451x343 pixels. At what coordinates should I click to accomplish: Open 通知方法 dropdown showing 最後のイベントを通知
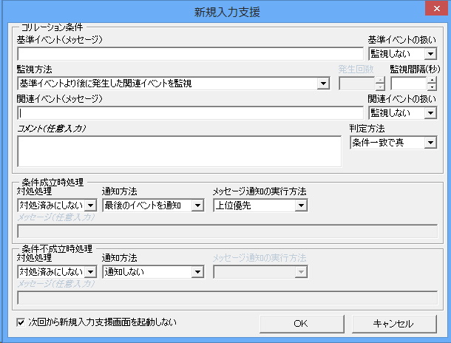pos(153,206)
